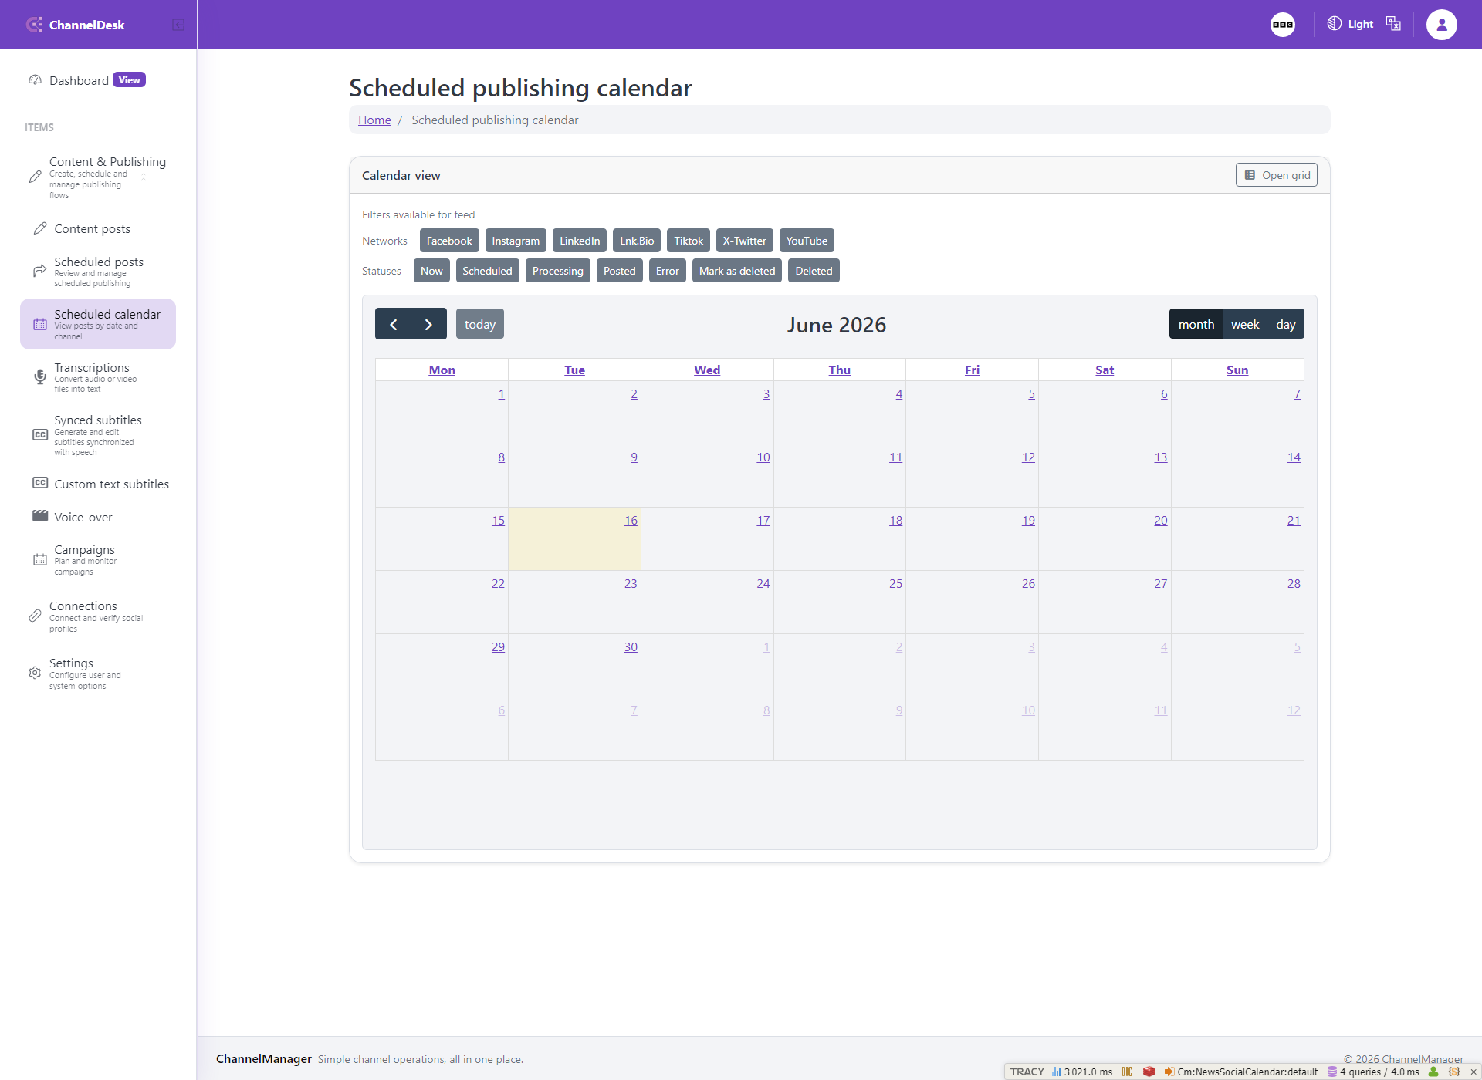Open day 16 in the calendar

(631, 521)
